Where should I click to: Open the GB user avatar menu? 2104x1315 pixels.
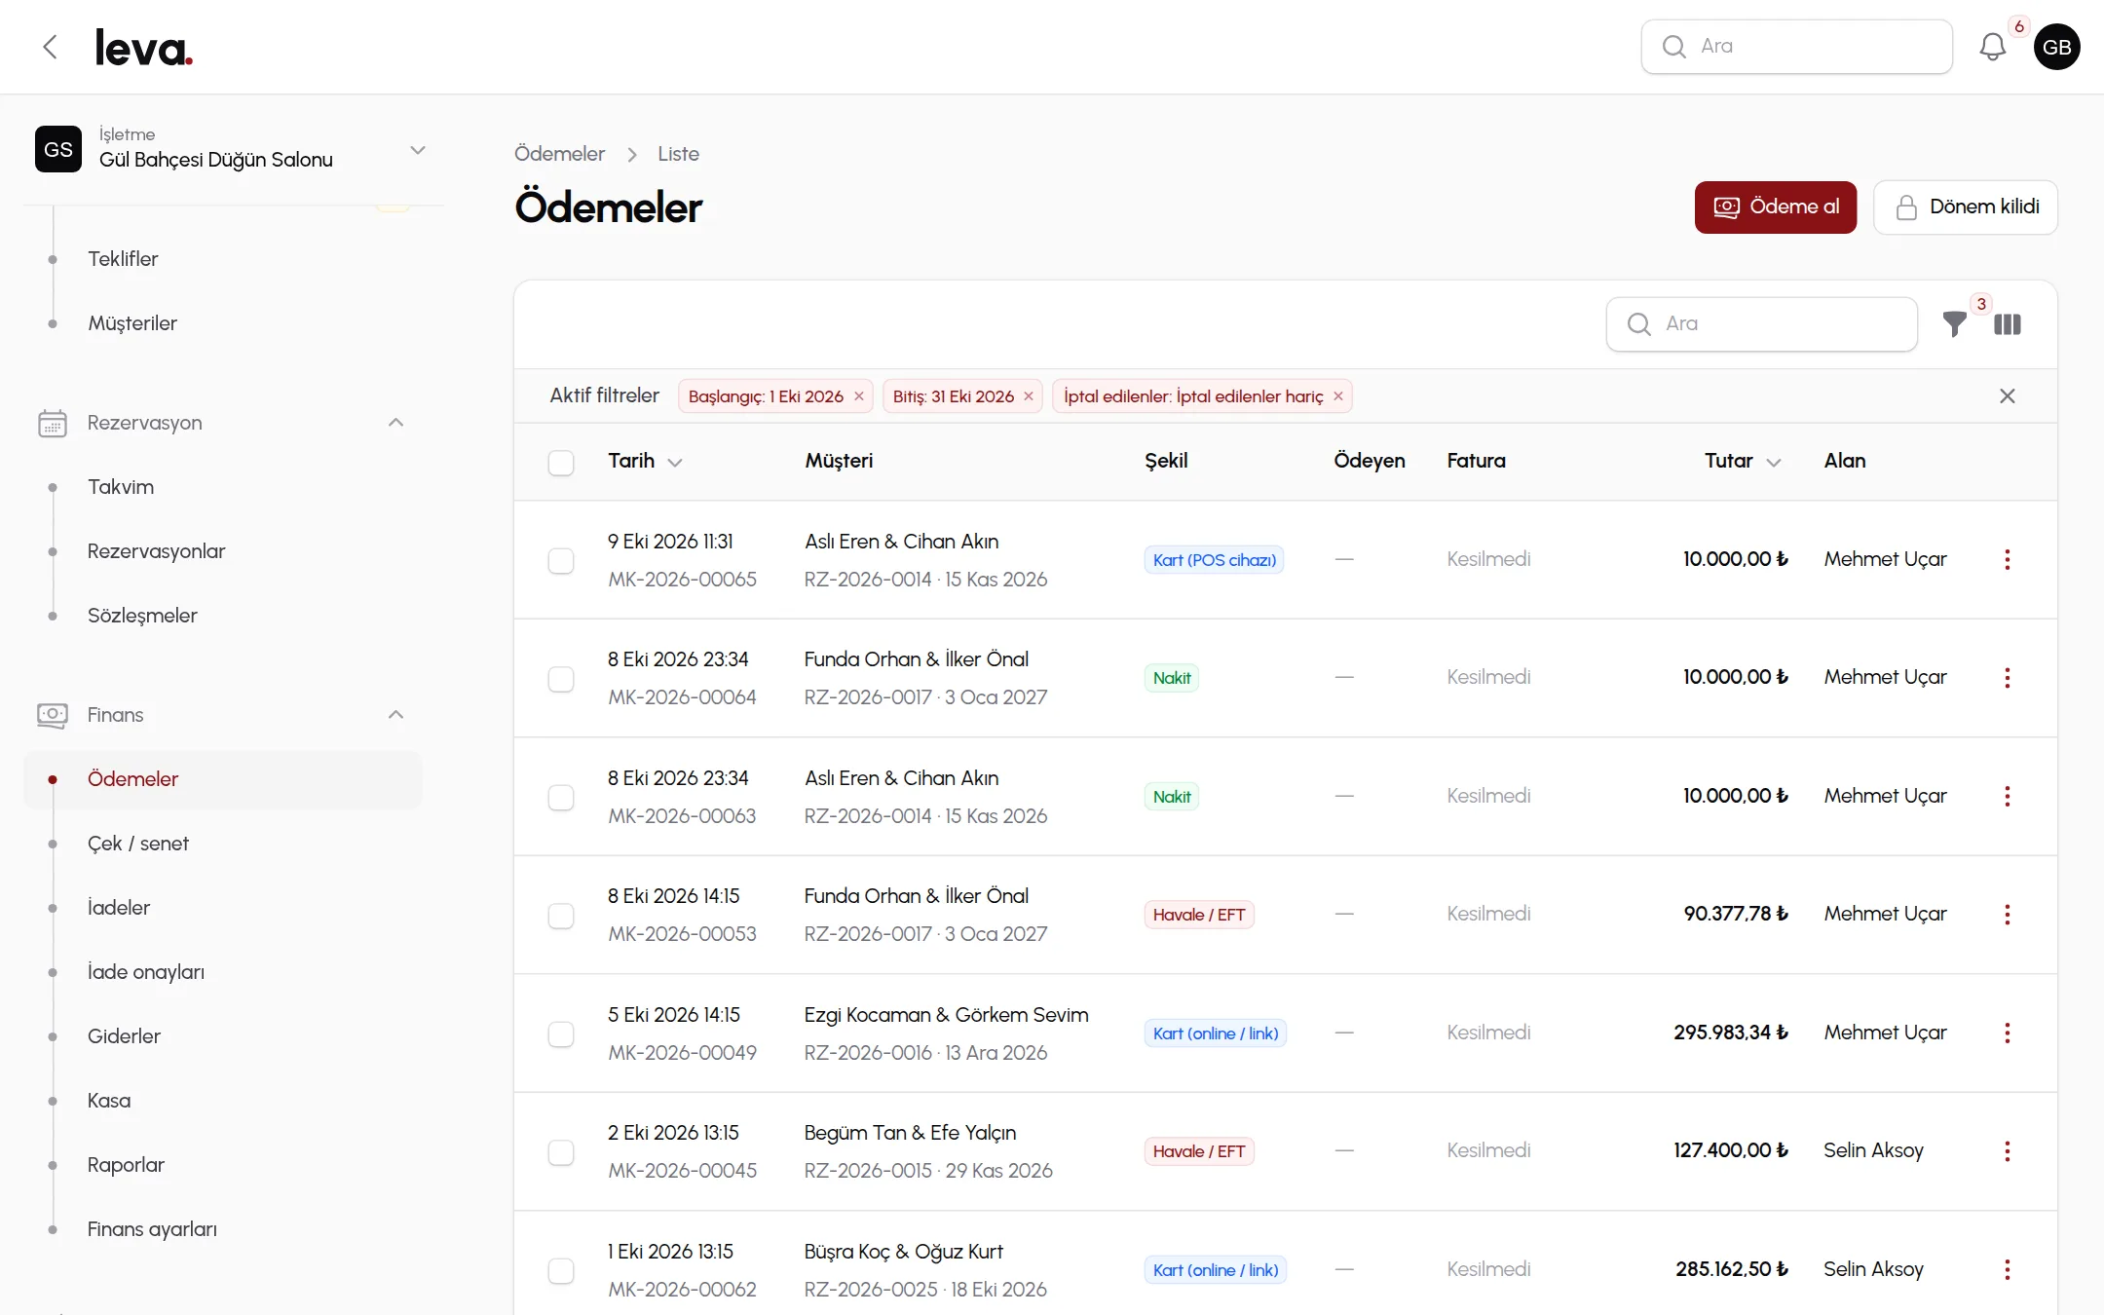tap(2056, 47)
